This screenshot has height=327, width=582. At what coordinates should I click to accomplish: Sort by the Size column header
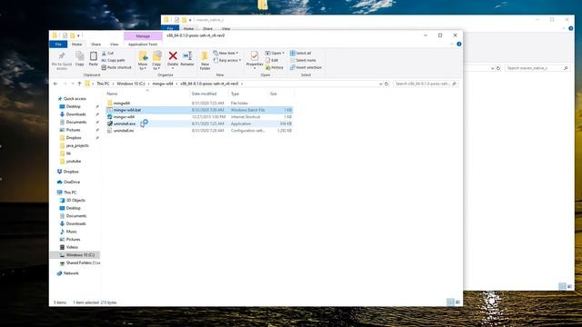[274, 94]
